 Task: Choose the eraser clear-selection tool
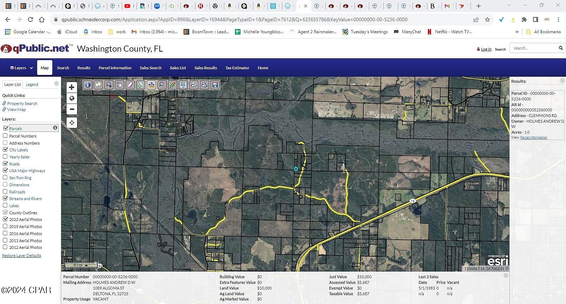130,85
